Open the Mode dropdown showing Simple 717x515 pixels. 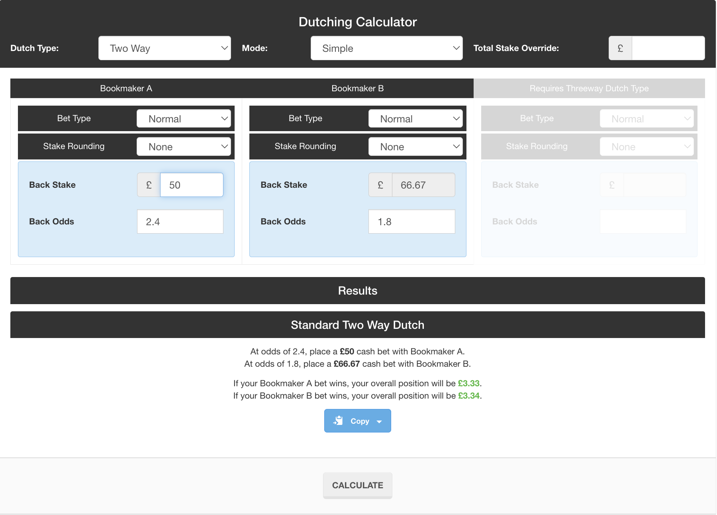click(x=386, y=48)
